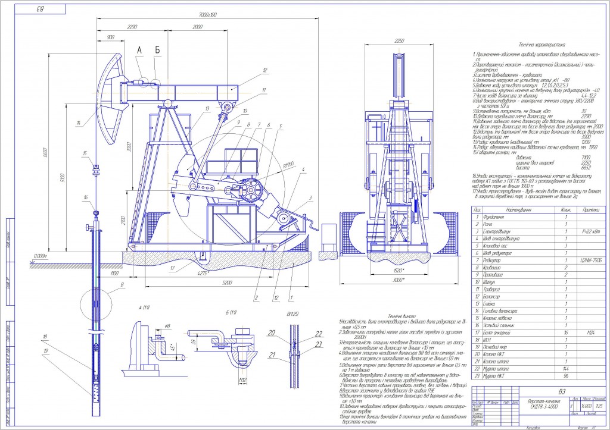Click the quantity cell "96"
The width and height of the screenshot is (610, 430).
(566, 376)
